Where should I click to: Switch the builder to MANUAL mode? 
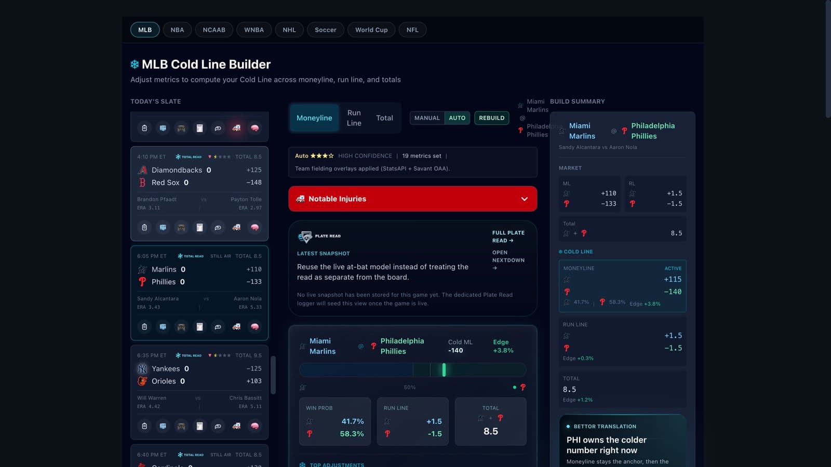click(x=427, y=118)
